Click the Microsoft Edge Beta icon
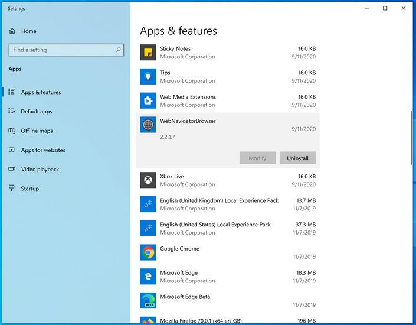Screen dimensions: 416x325 tap(148, 301)
